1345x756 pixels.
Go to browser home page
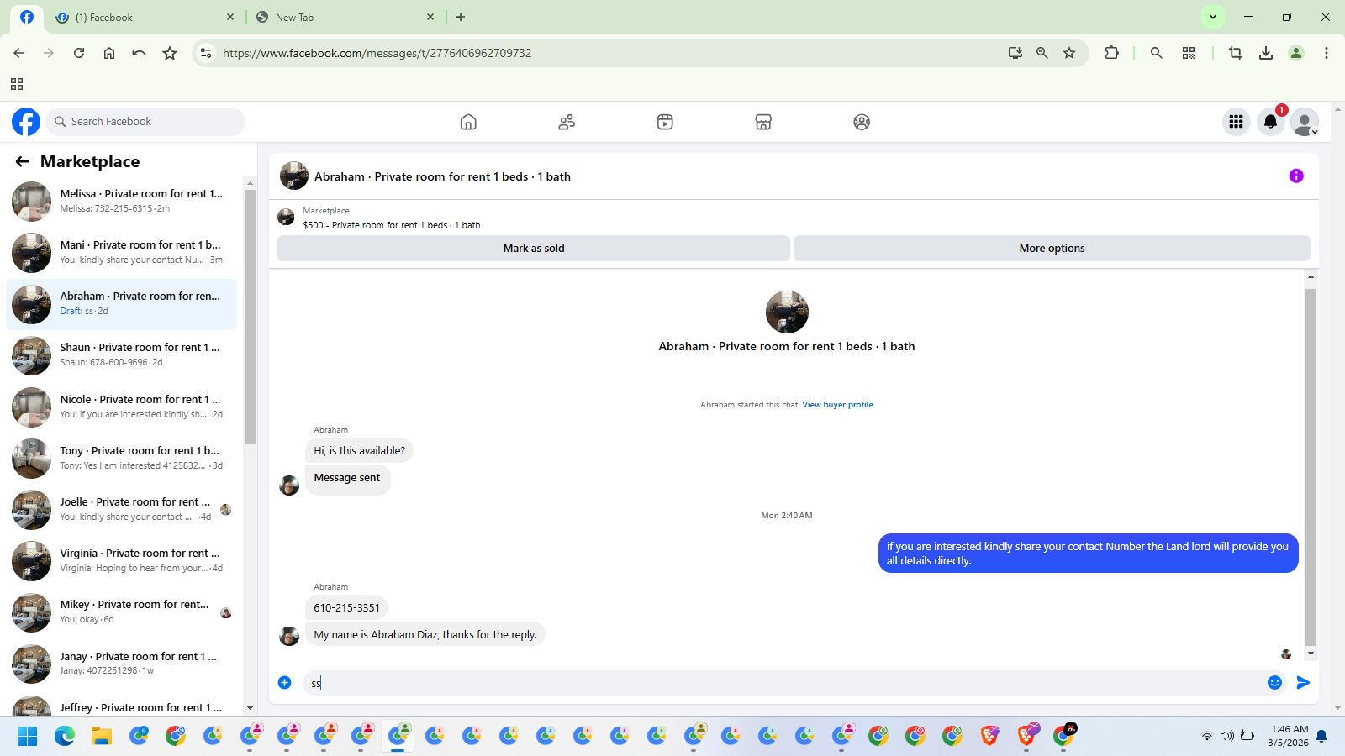tap(109, 53)
